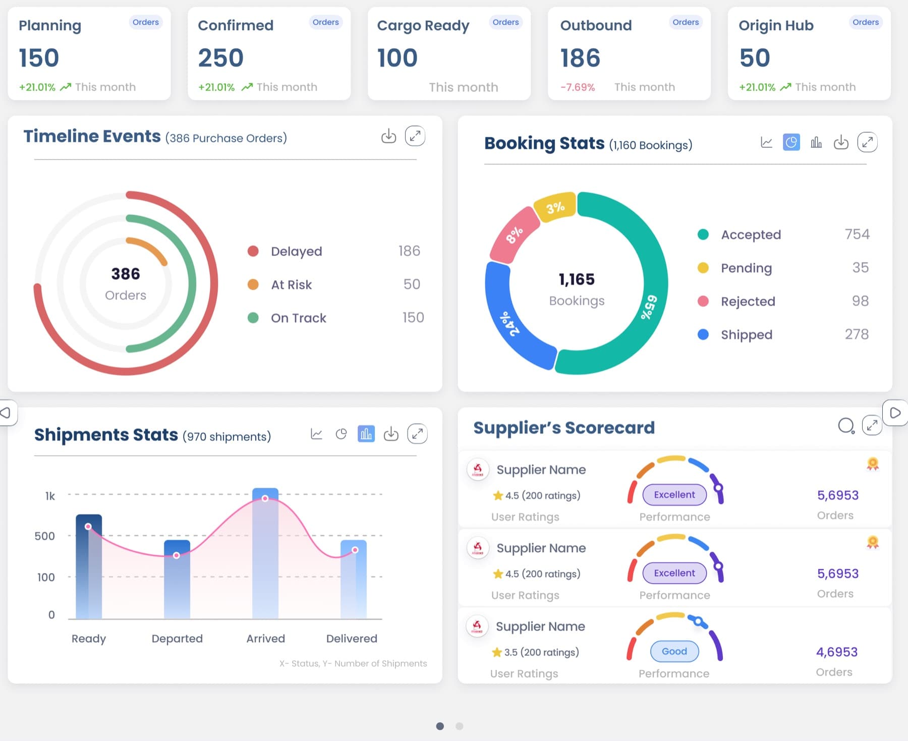908x741 pixels.
Task: Click the 1,165 Bookings center label
Action: [577, 290]
